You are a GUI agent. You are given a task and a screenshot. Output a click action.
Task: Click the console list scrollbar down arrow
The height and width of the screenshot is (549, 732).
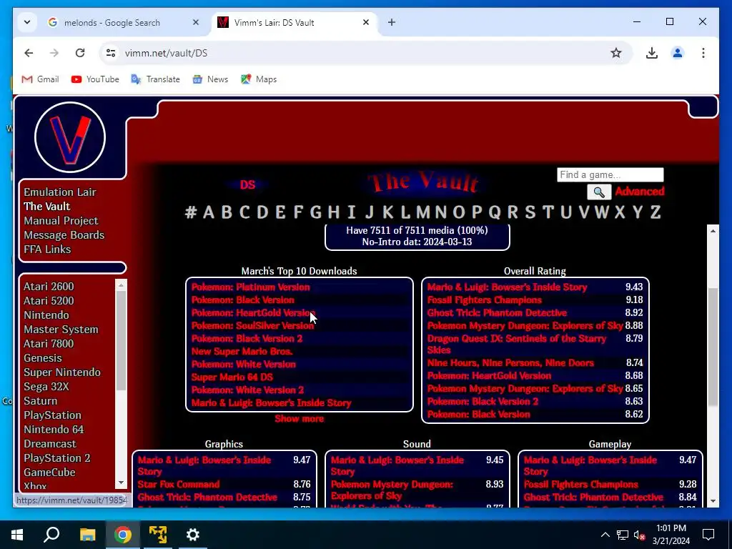[x=122, y=483]
